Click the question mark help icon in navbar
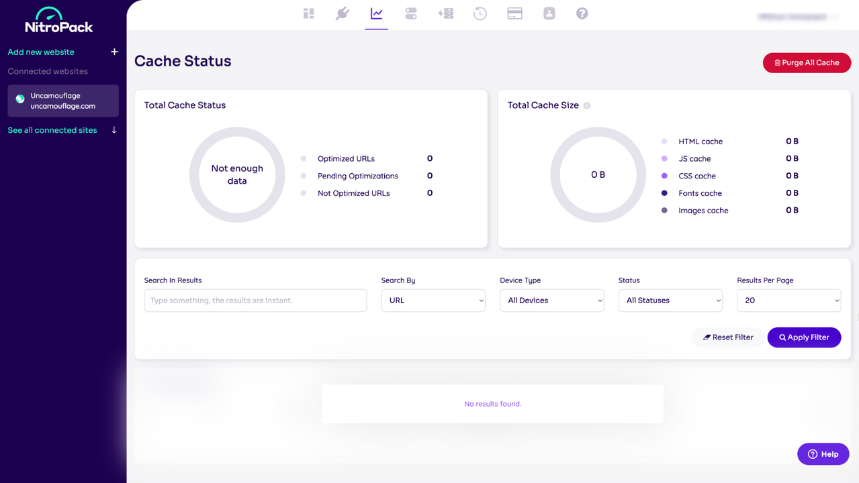The image size is (859, 483). (582, 13)
